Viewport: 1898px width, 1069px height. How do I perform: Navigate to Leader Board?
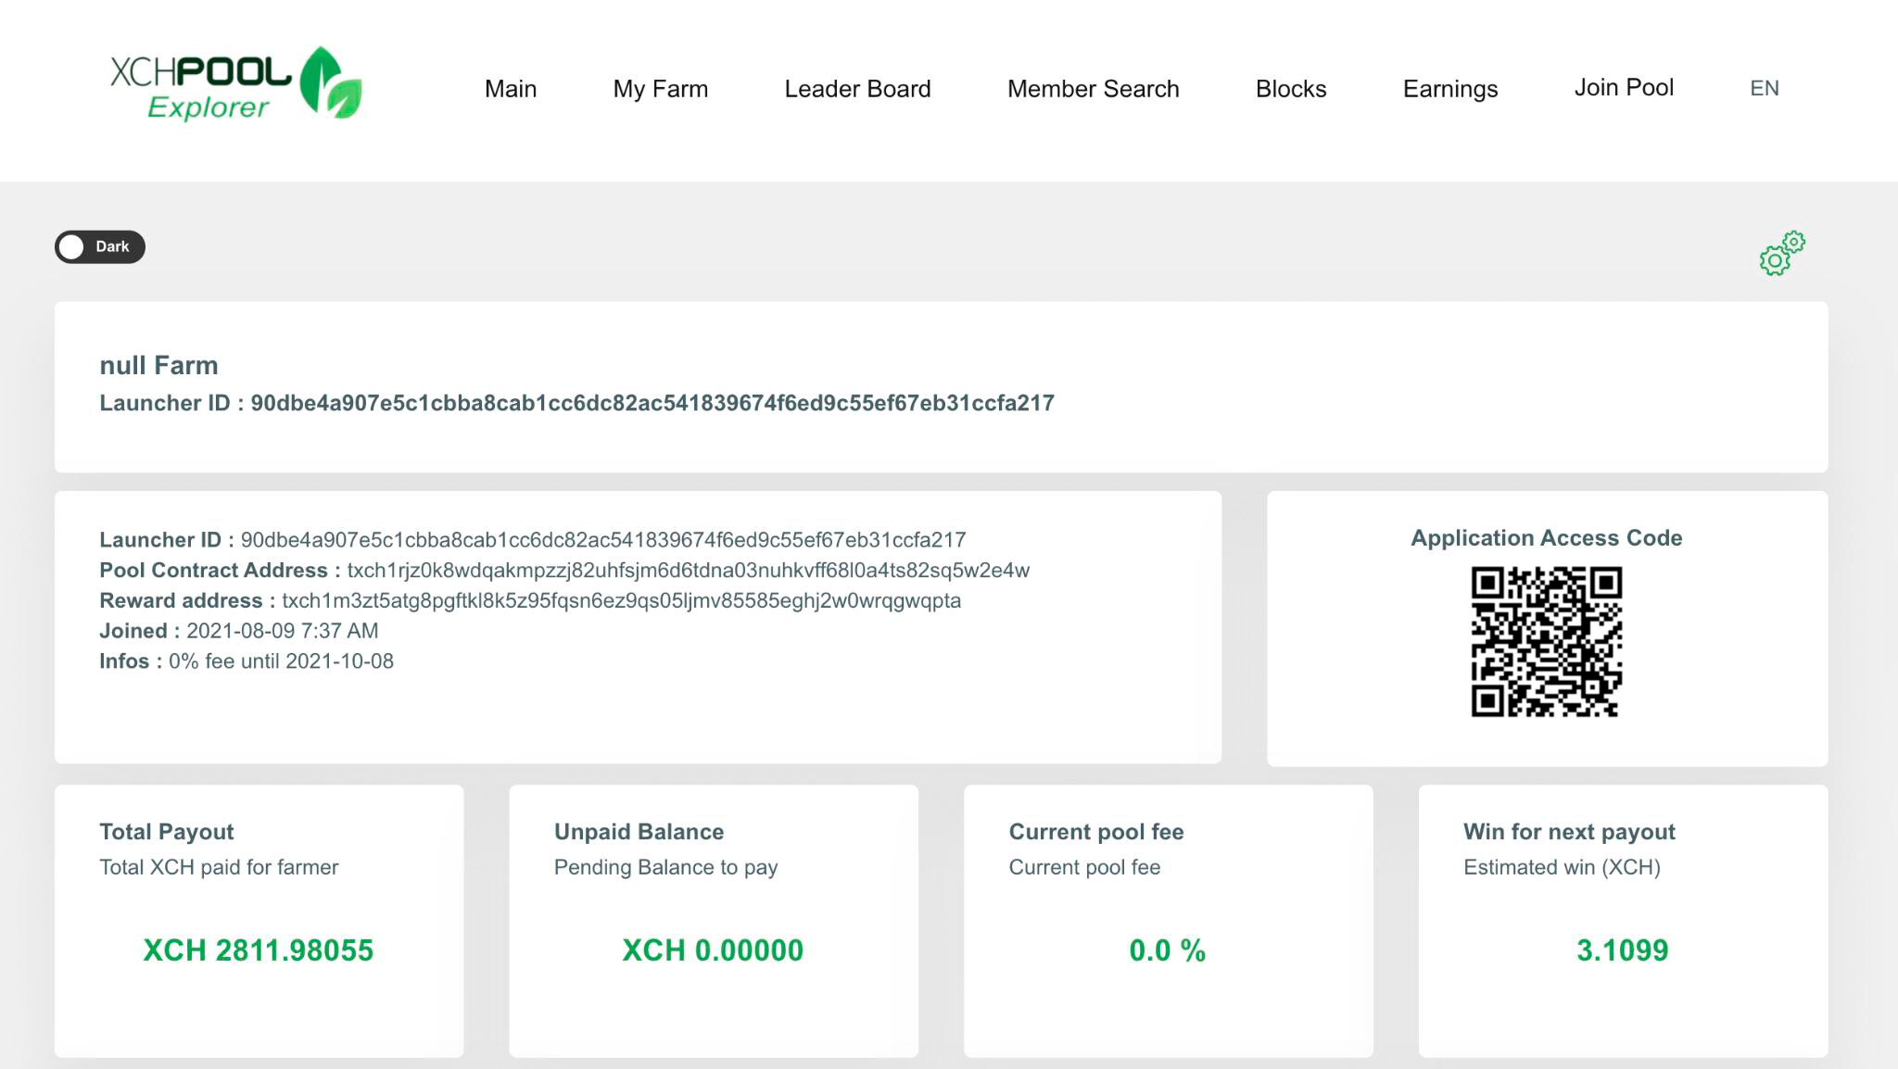857,89
